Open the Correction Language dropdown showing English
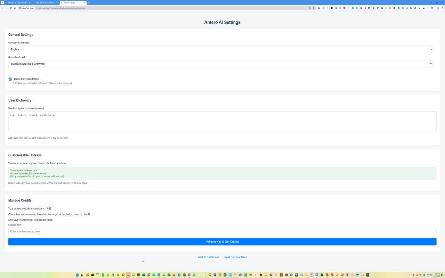This screenshot has width=445, height=278. [220, 49]
